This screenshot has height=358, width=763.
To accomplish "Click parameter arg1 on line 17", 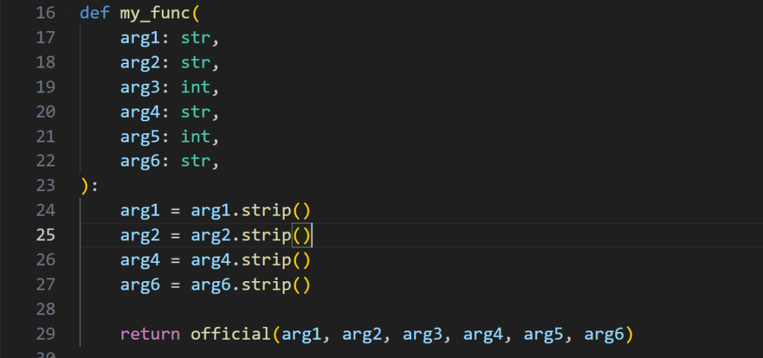I will point(140,38).
